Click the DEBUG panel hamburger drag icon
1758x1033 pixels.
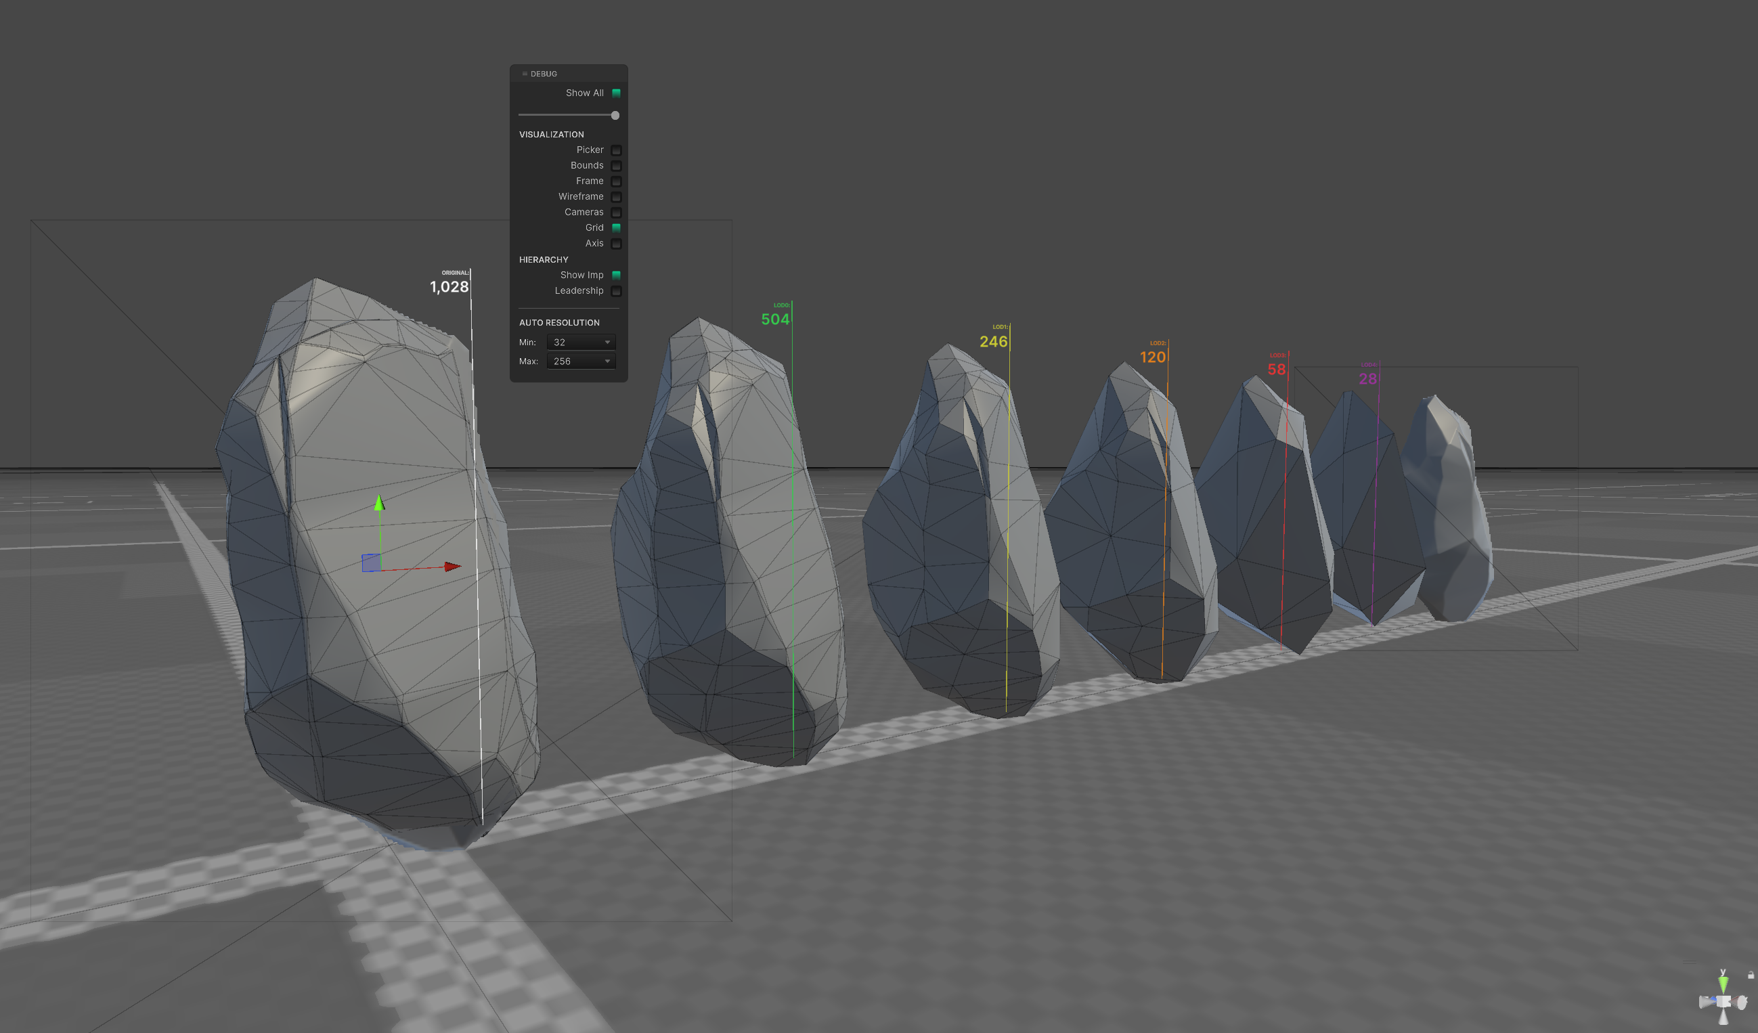[x=525, y=74]
